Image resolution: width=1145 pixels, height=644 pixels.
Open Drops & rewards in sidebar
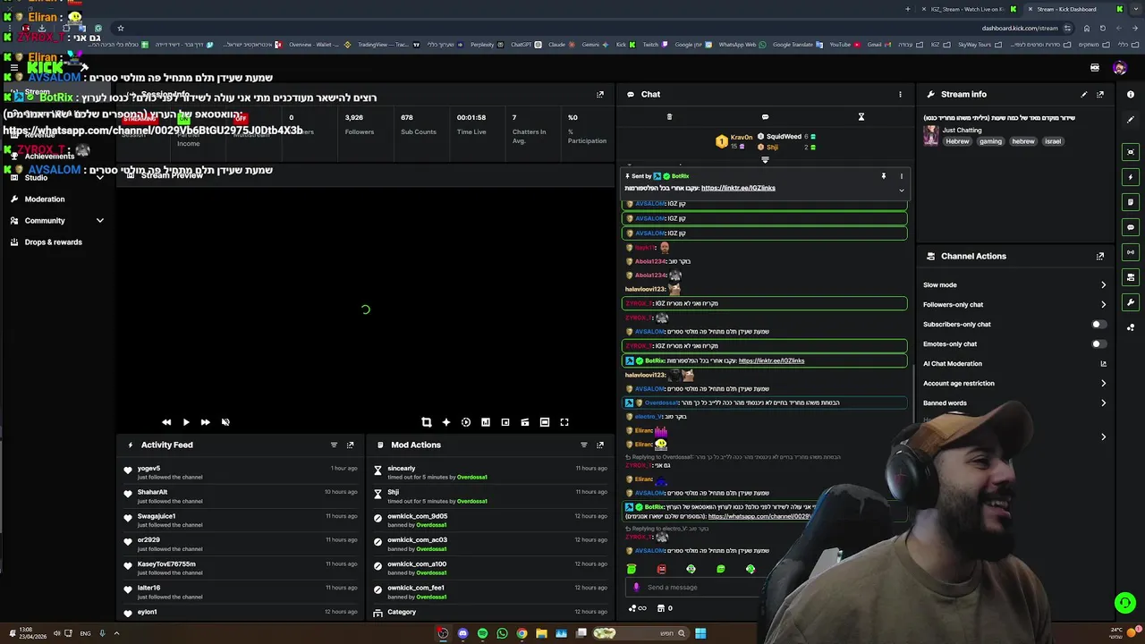(x=53, y=241)
